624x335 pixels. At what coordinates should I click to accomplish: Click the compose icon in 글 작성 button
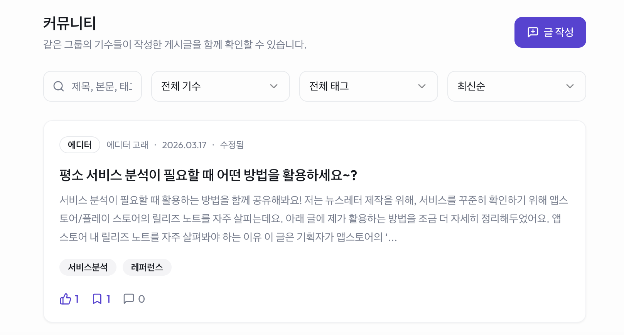(533, 32)
